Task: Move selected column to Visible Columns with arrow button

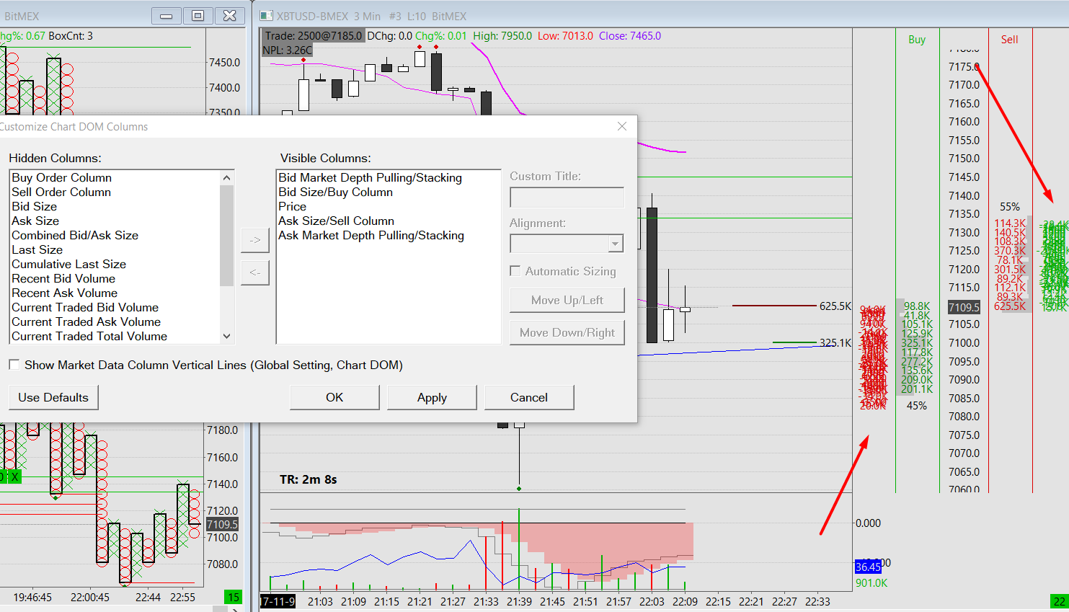Action: (255, 240)
